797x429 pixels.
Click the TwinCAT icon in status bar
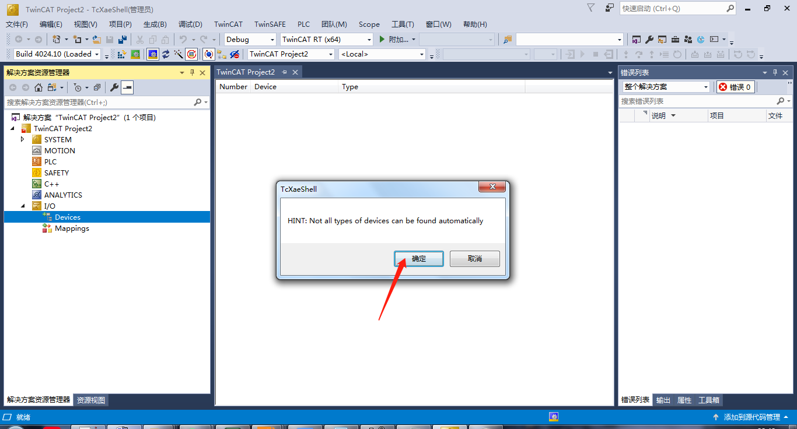click(x=554, y=417)
